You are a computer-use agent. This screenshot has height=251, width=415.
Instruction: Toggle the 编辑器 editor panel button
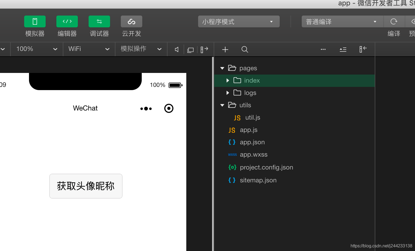tap(67, 21)
